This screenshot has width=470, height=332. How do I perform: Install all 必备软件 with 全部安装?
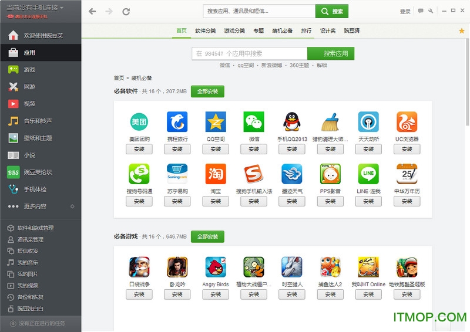pyautogui.click(x=207, y=92)
